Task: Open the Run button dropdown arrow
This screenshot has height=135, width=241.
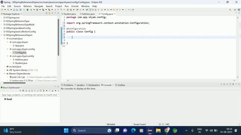Action: tap(40, 10)
